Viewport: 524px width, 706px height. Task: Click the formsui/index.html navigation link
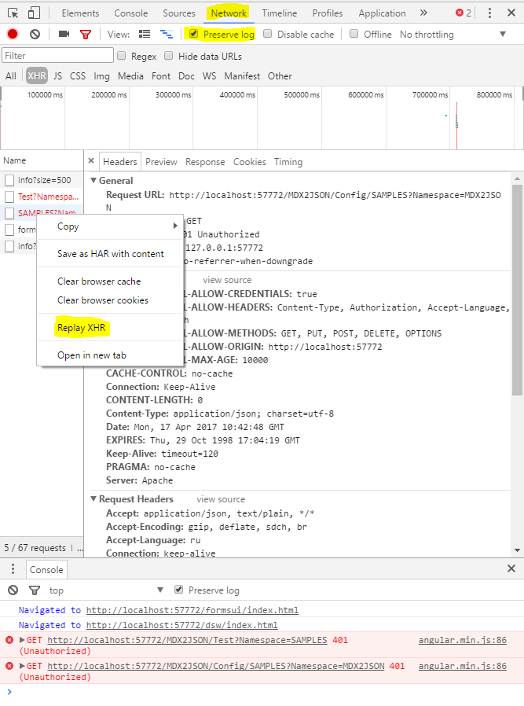[x=192, y=610]
